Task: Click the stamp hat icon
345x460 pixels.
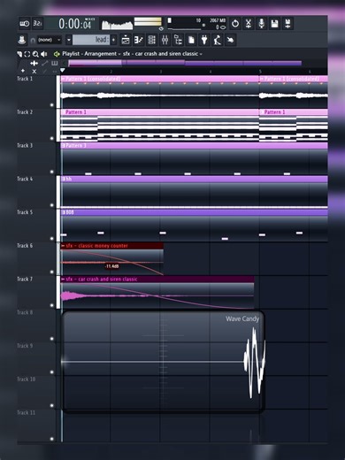Action: pos(22,40)
